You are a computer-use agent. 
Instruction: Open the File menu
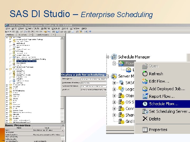(x=8, y=28)
